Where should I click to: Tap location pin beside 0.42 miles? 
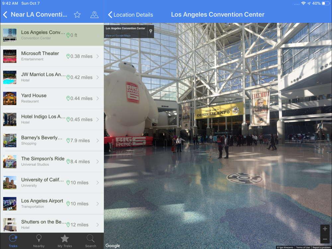(68, 77)
